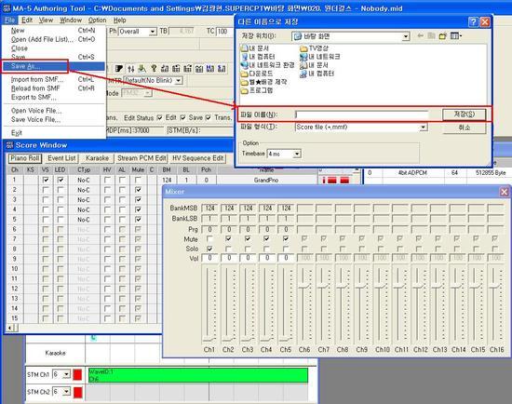Open the Ph Overall dropdown
This screenshot has width=512, height=404.
pos(153,32)
